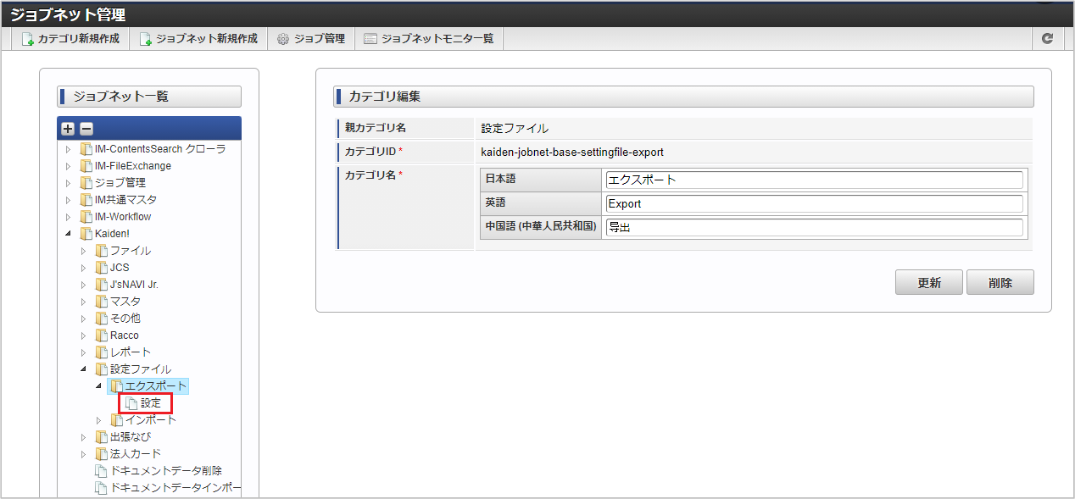Click the 日本語 category name field

point(814,180)
